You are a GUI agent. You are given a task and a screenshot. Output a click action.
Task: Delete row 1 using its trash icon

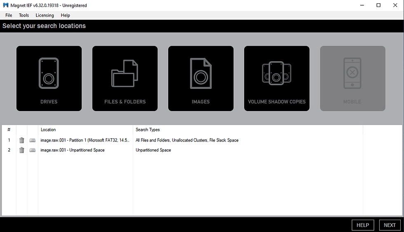coord(21,140)
